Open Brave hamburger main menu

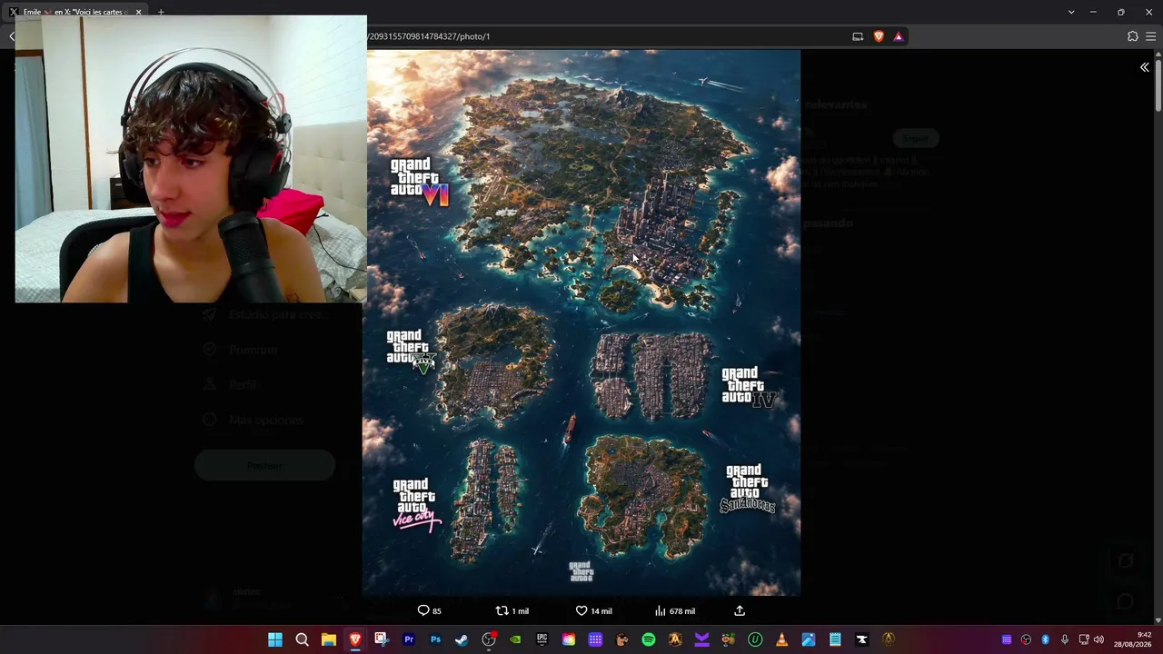1151,36
